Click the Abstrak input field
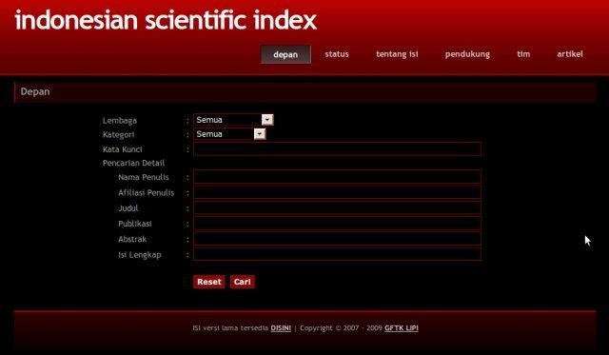The image size is (609, 355). (x=337, y=239)
